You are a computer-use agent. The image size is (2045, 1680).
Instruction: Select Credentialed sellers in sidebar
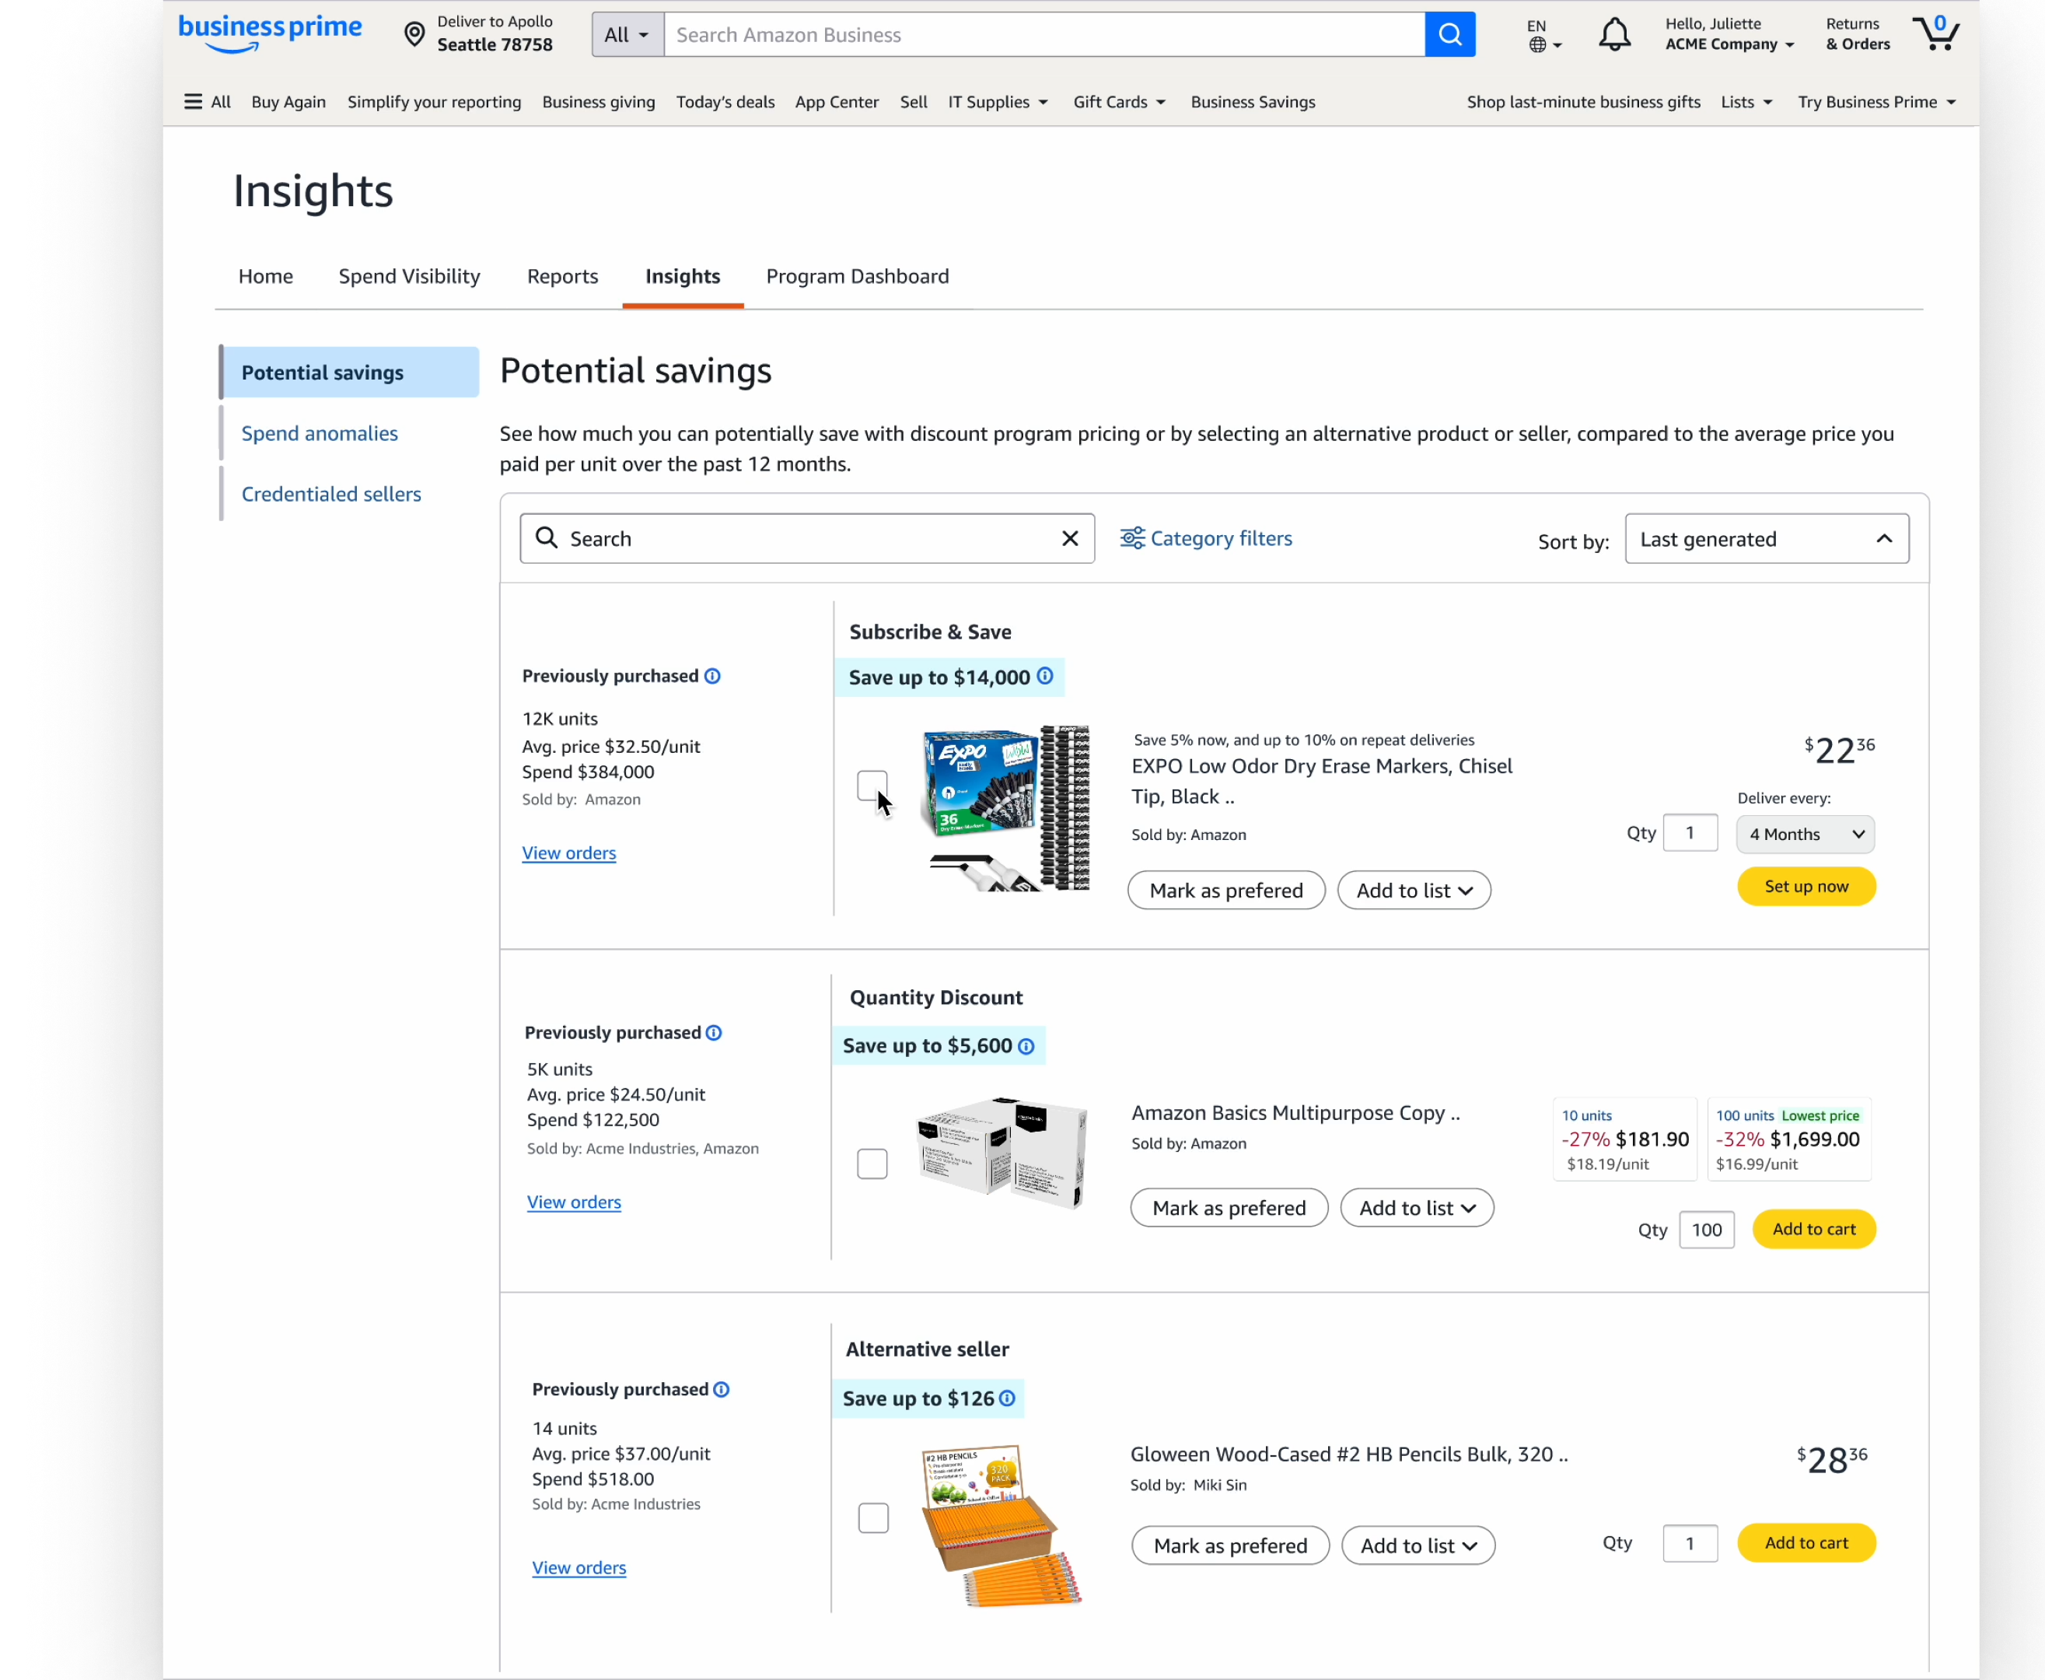point(330,495)
